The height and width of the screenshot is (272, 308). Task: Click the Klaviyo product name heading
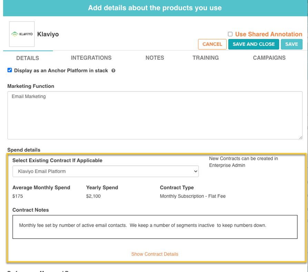coord(48,34)
